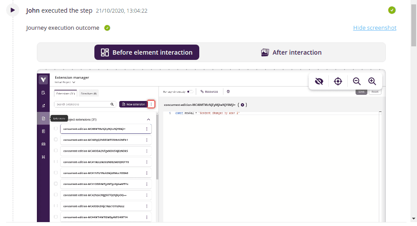The height and width of the screenshot is (226, 417).
Task: Select extension concurrent-edition-MC41ODE4 in the list
Action: click(x=106, y=184)
